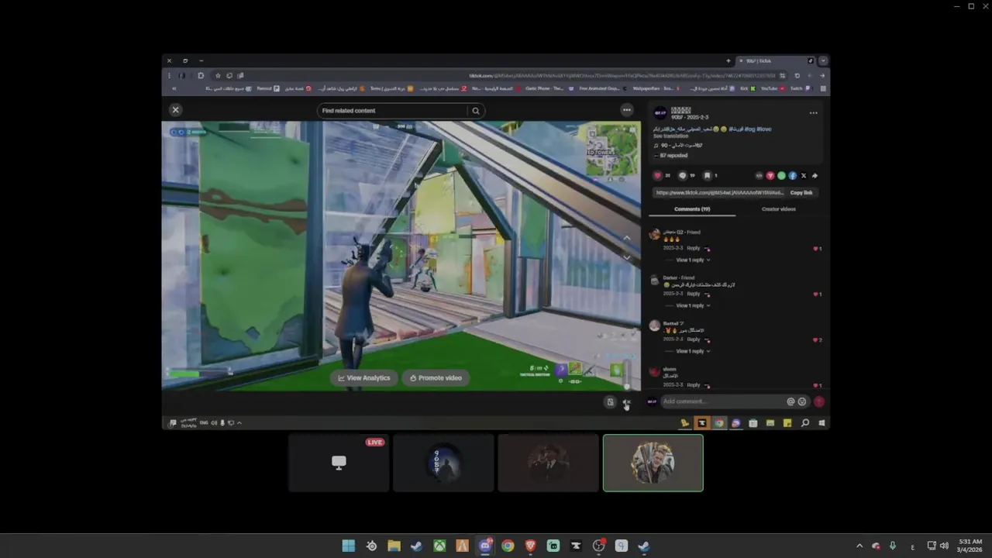Close the TikTok video viewer with X
The height and width of the screenshot is (558, 992).
175,110
